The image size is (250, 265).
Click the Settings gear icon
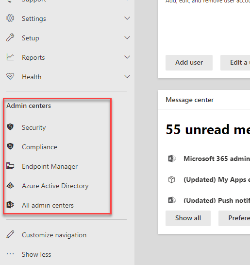(x=10, y=18)
